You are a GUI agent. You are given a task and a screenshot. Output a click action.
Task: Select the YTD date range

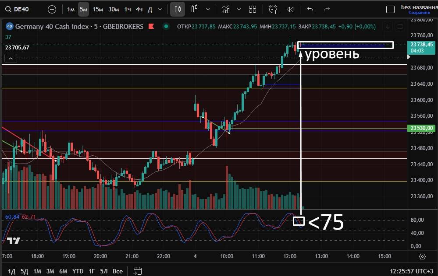point(78,271)
